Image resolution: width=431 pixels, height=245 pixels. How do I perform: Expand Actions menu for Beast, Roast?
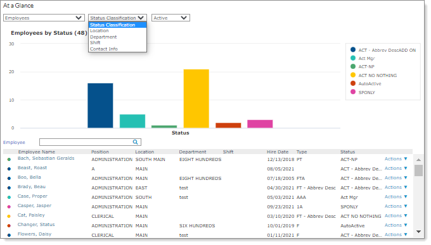tap(396, 169)
